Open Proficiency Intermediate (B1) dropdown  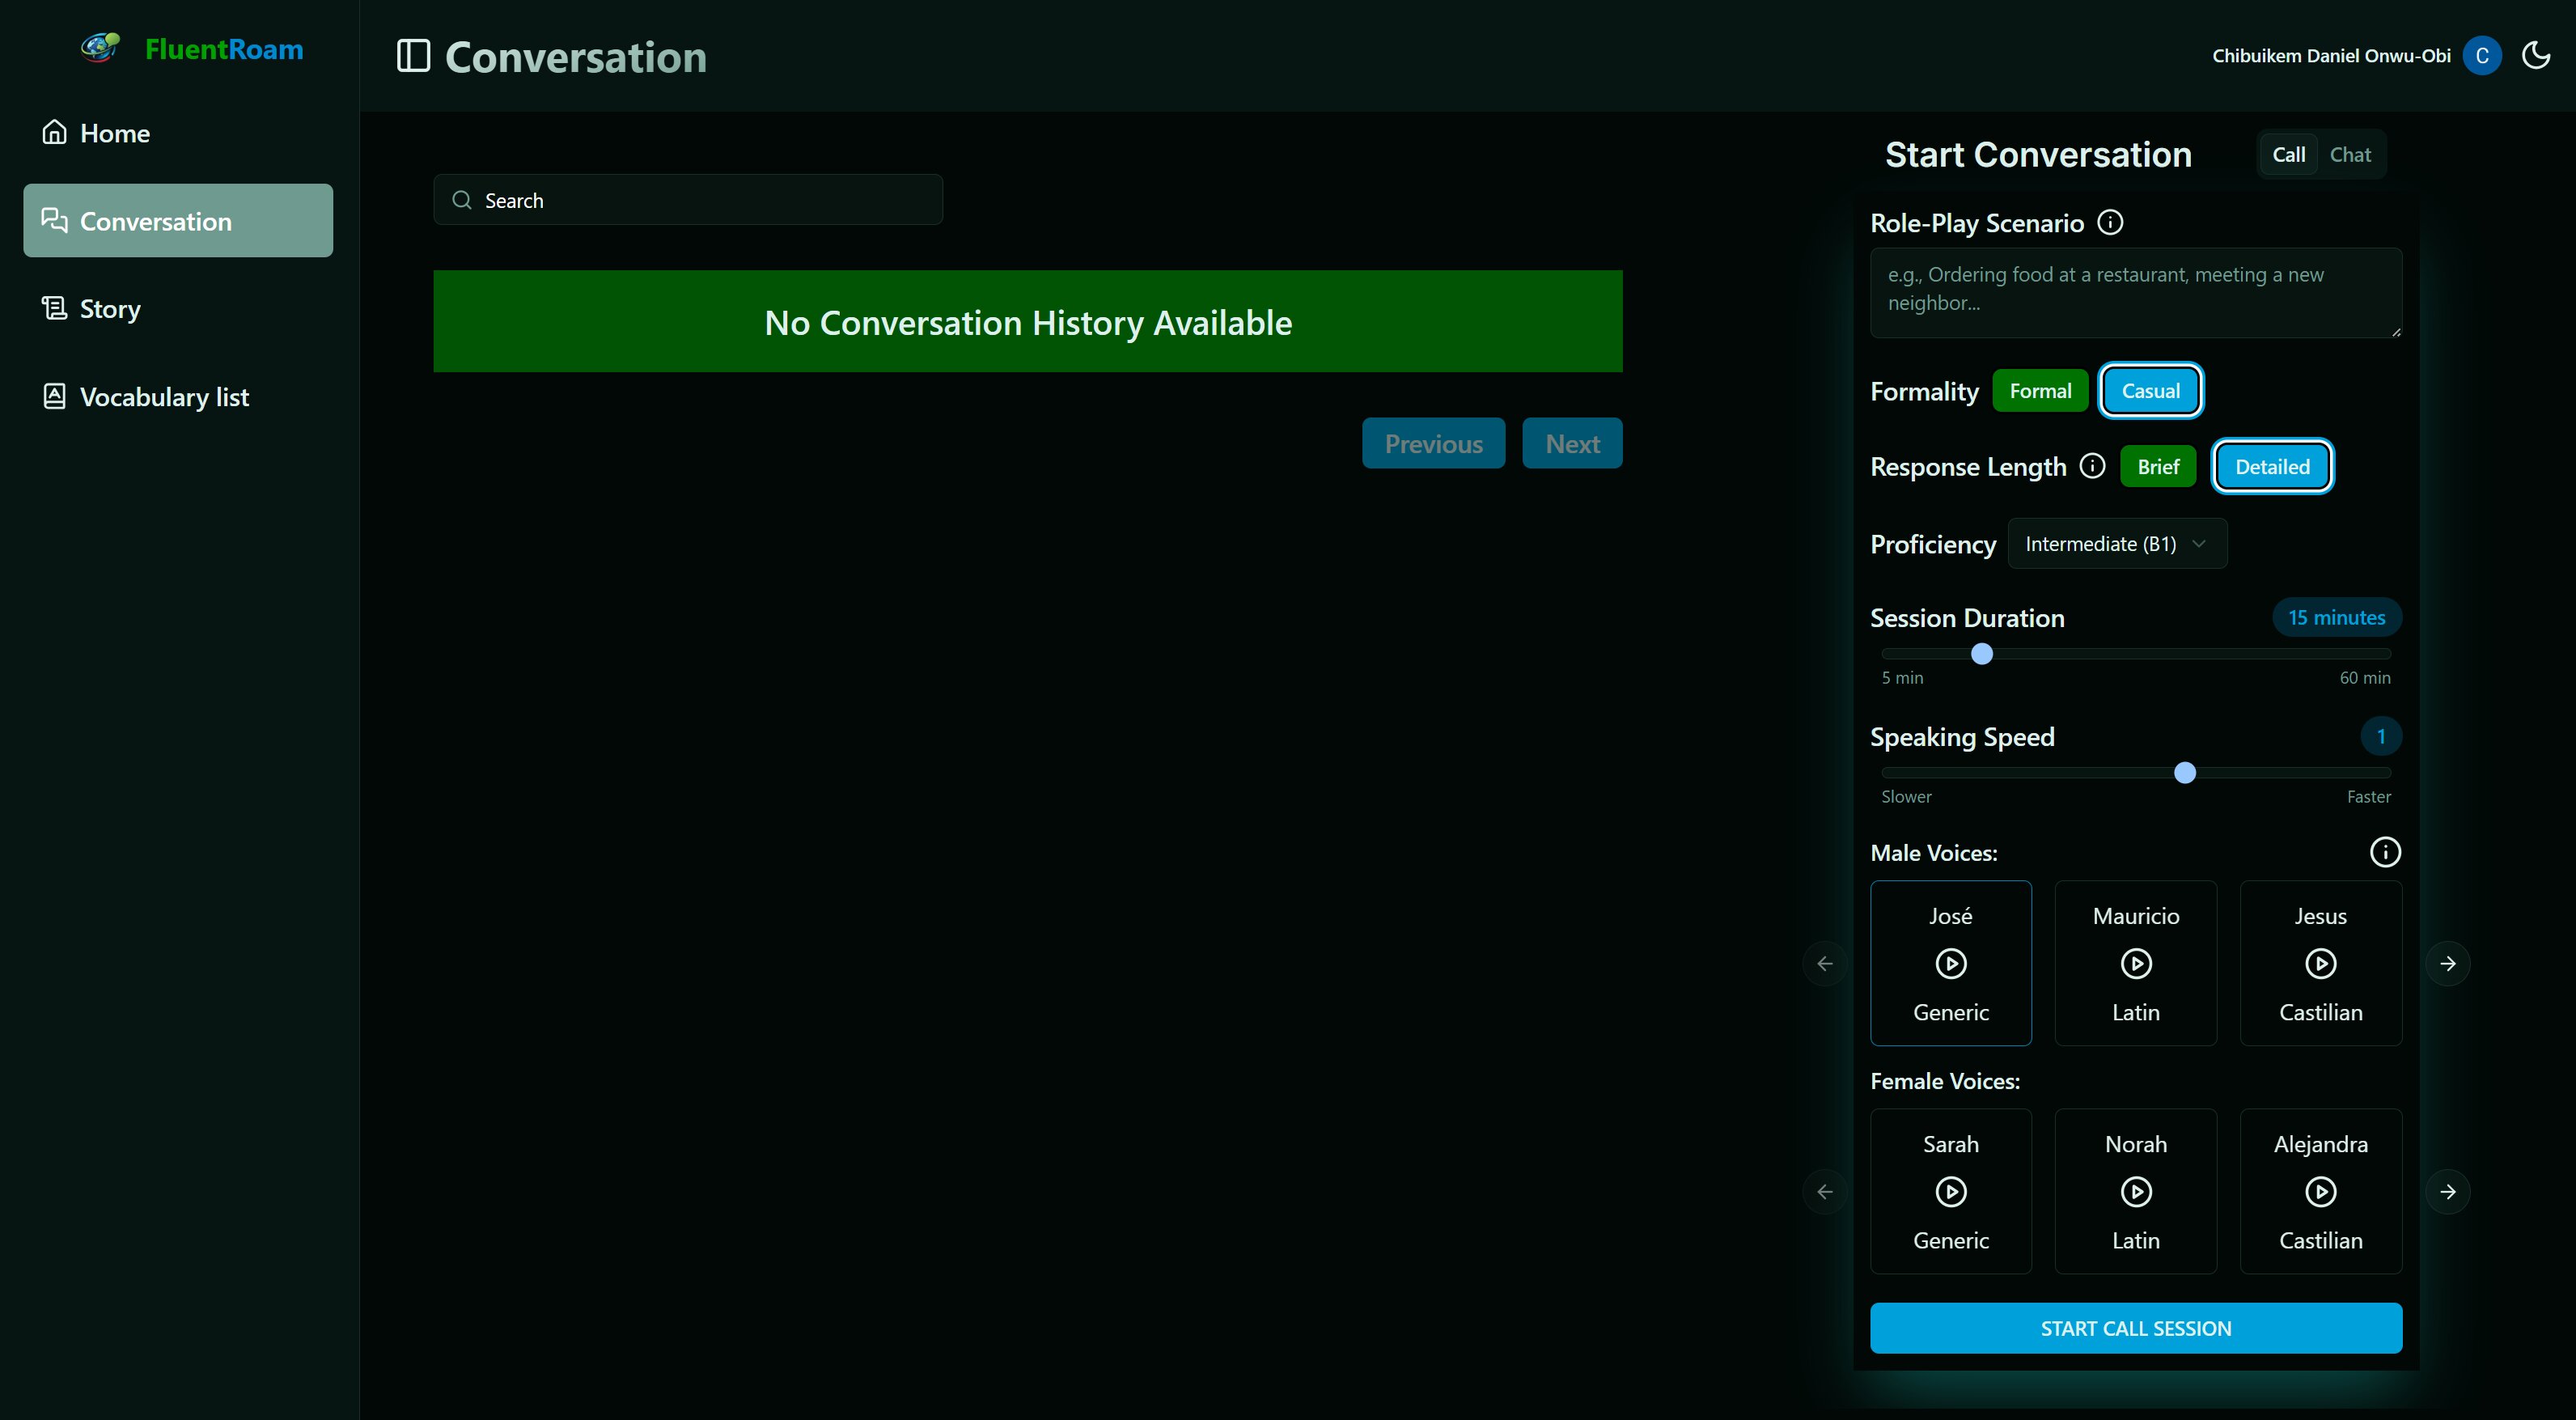pos(2116,544)
